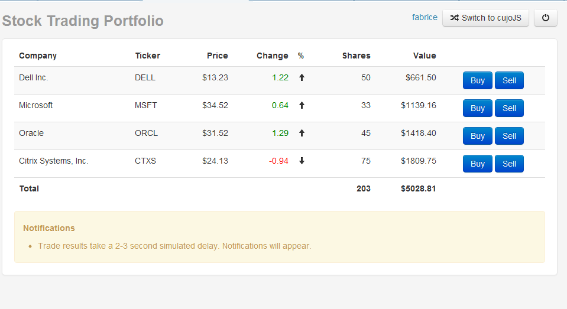Click the Change column header
This screenshot has height=309, width=567.
tap(273, 56)
